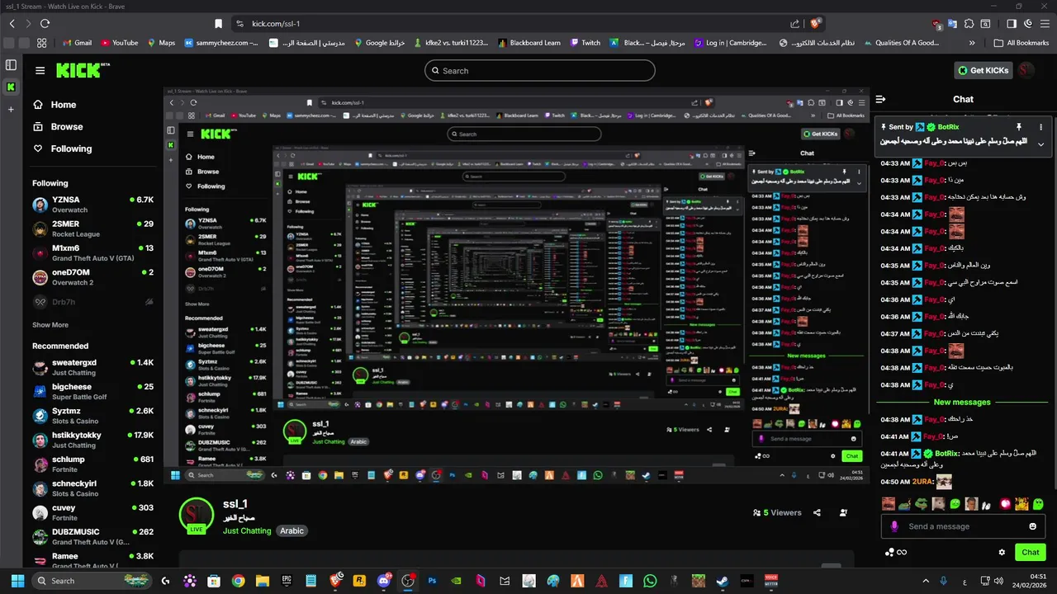Open 2SMER Rocket League channel
Image resolution: width=1057 pixels, height=594 pixels.
tap(93, 229)
